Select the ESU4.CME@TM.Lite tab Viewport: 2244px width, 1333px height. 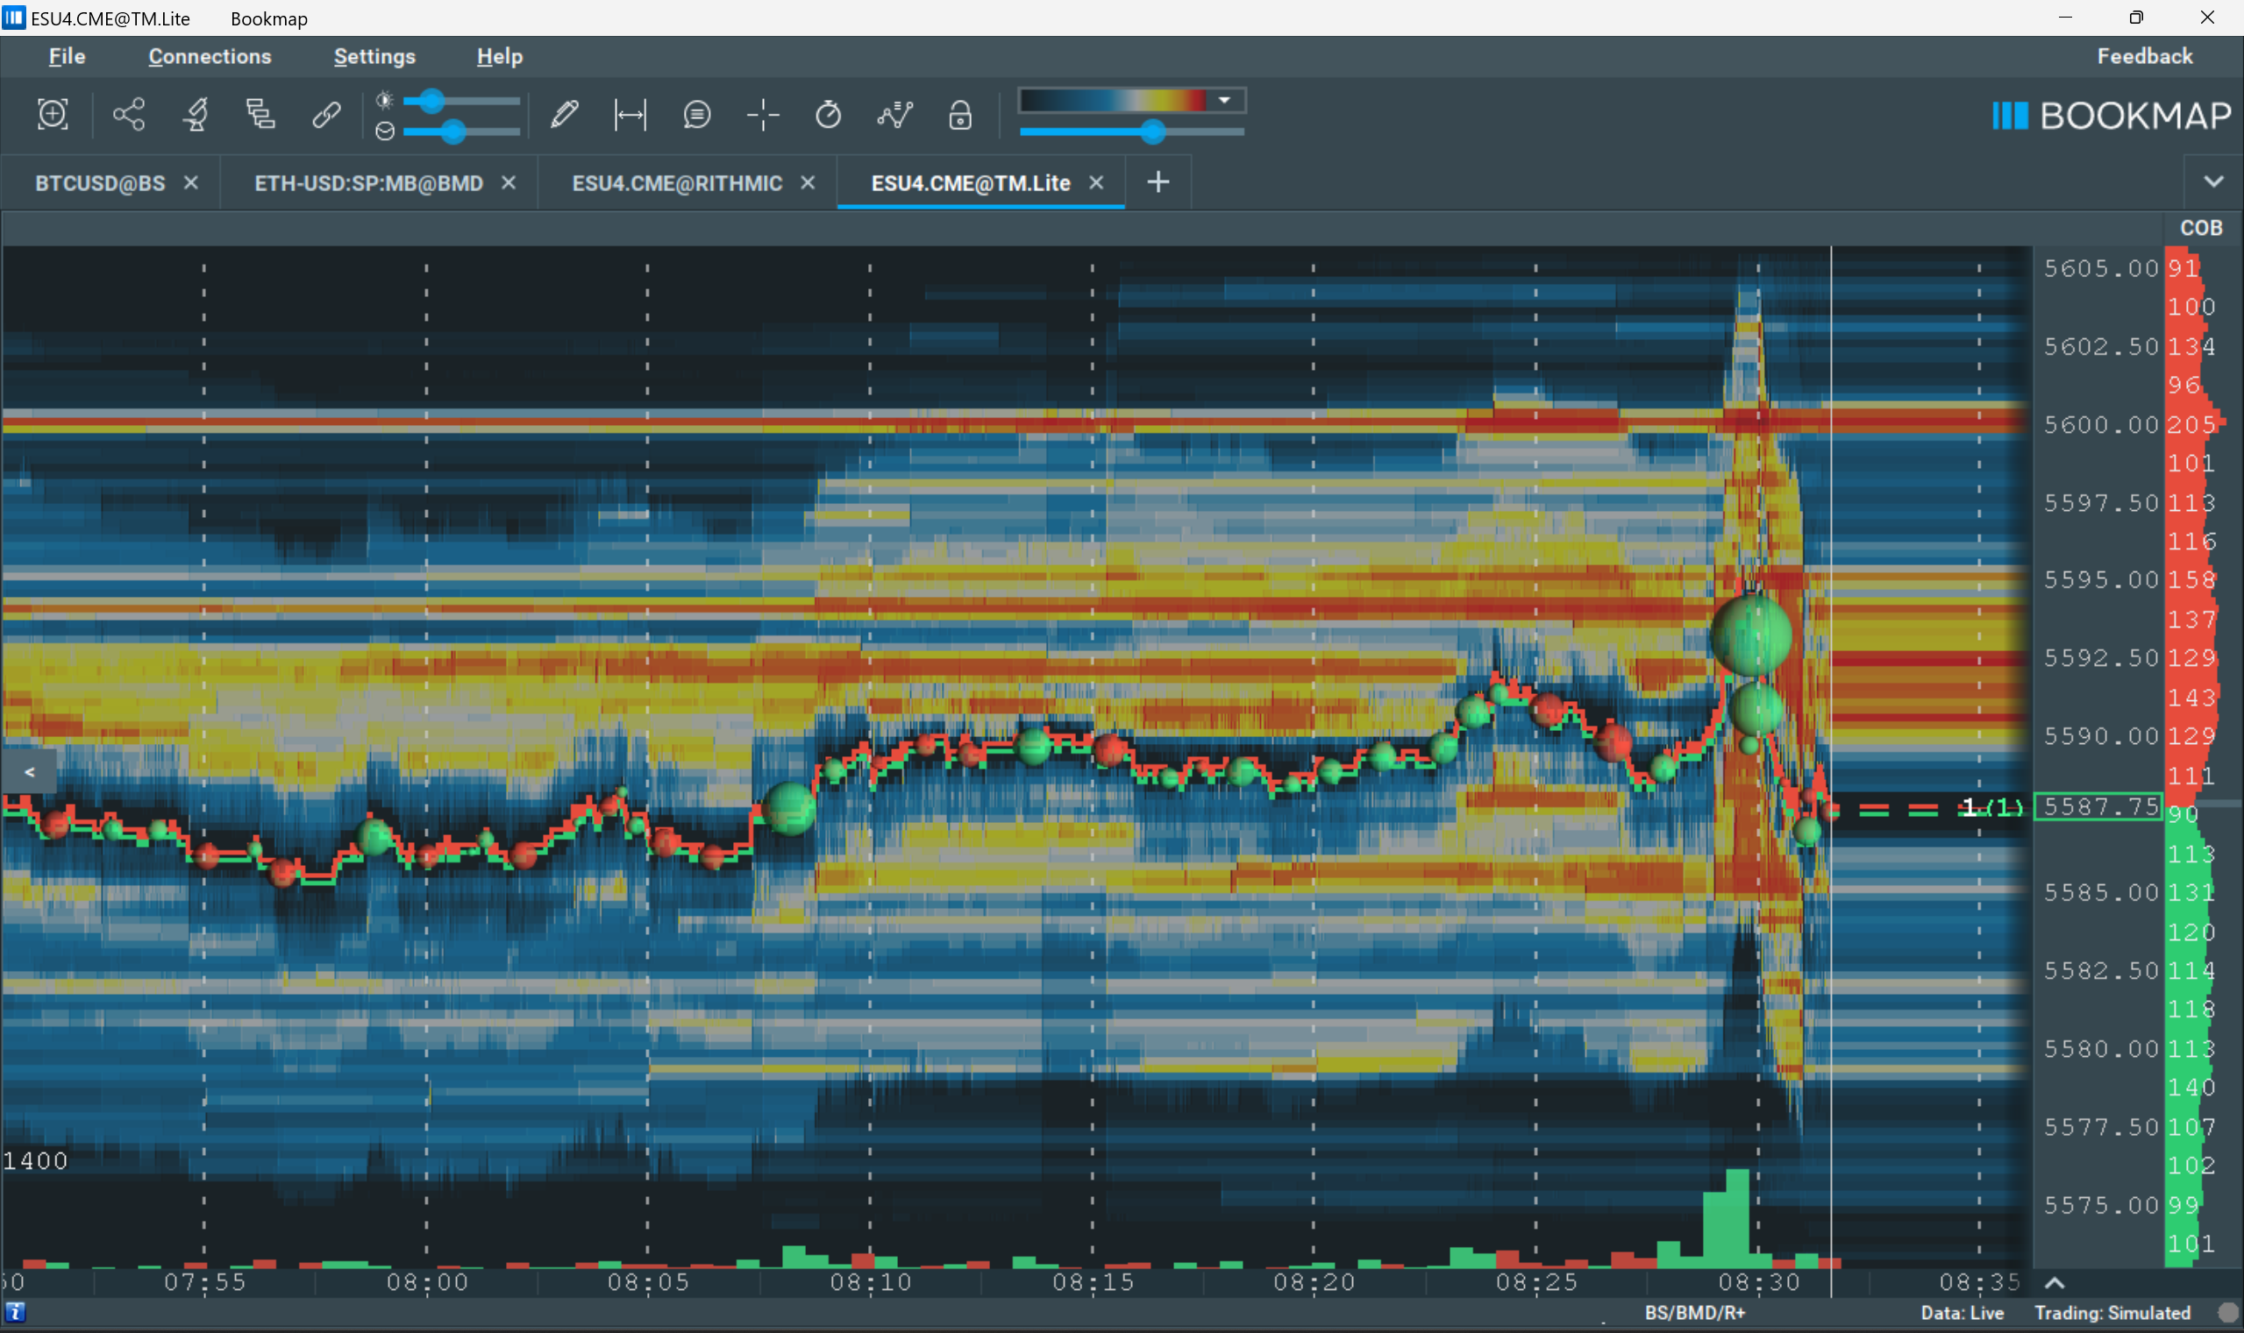click(971, 183)
